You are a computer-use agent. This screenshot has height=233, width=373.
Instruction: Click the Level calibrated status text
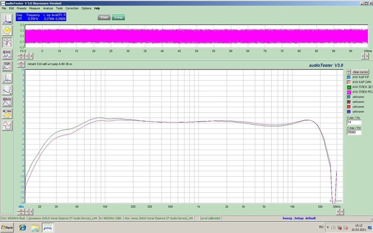[x=210, y=218]
